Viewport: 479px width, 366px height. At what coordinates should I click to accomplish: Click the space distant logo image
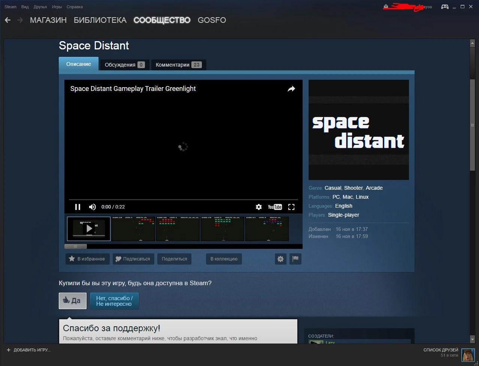(x=359, y=130)
